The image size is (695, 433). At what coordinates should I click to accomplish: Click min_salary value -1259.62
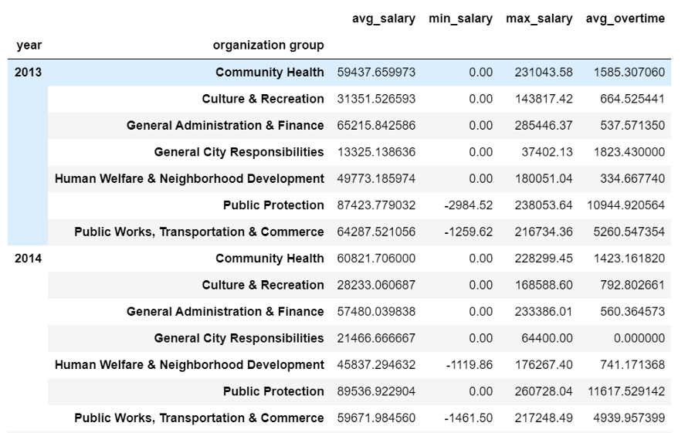coord(468,232)
